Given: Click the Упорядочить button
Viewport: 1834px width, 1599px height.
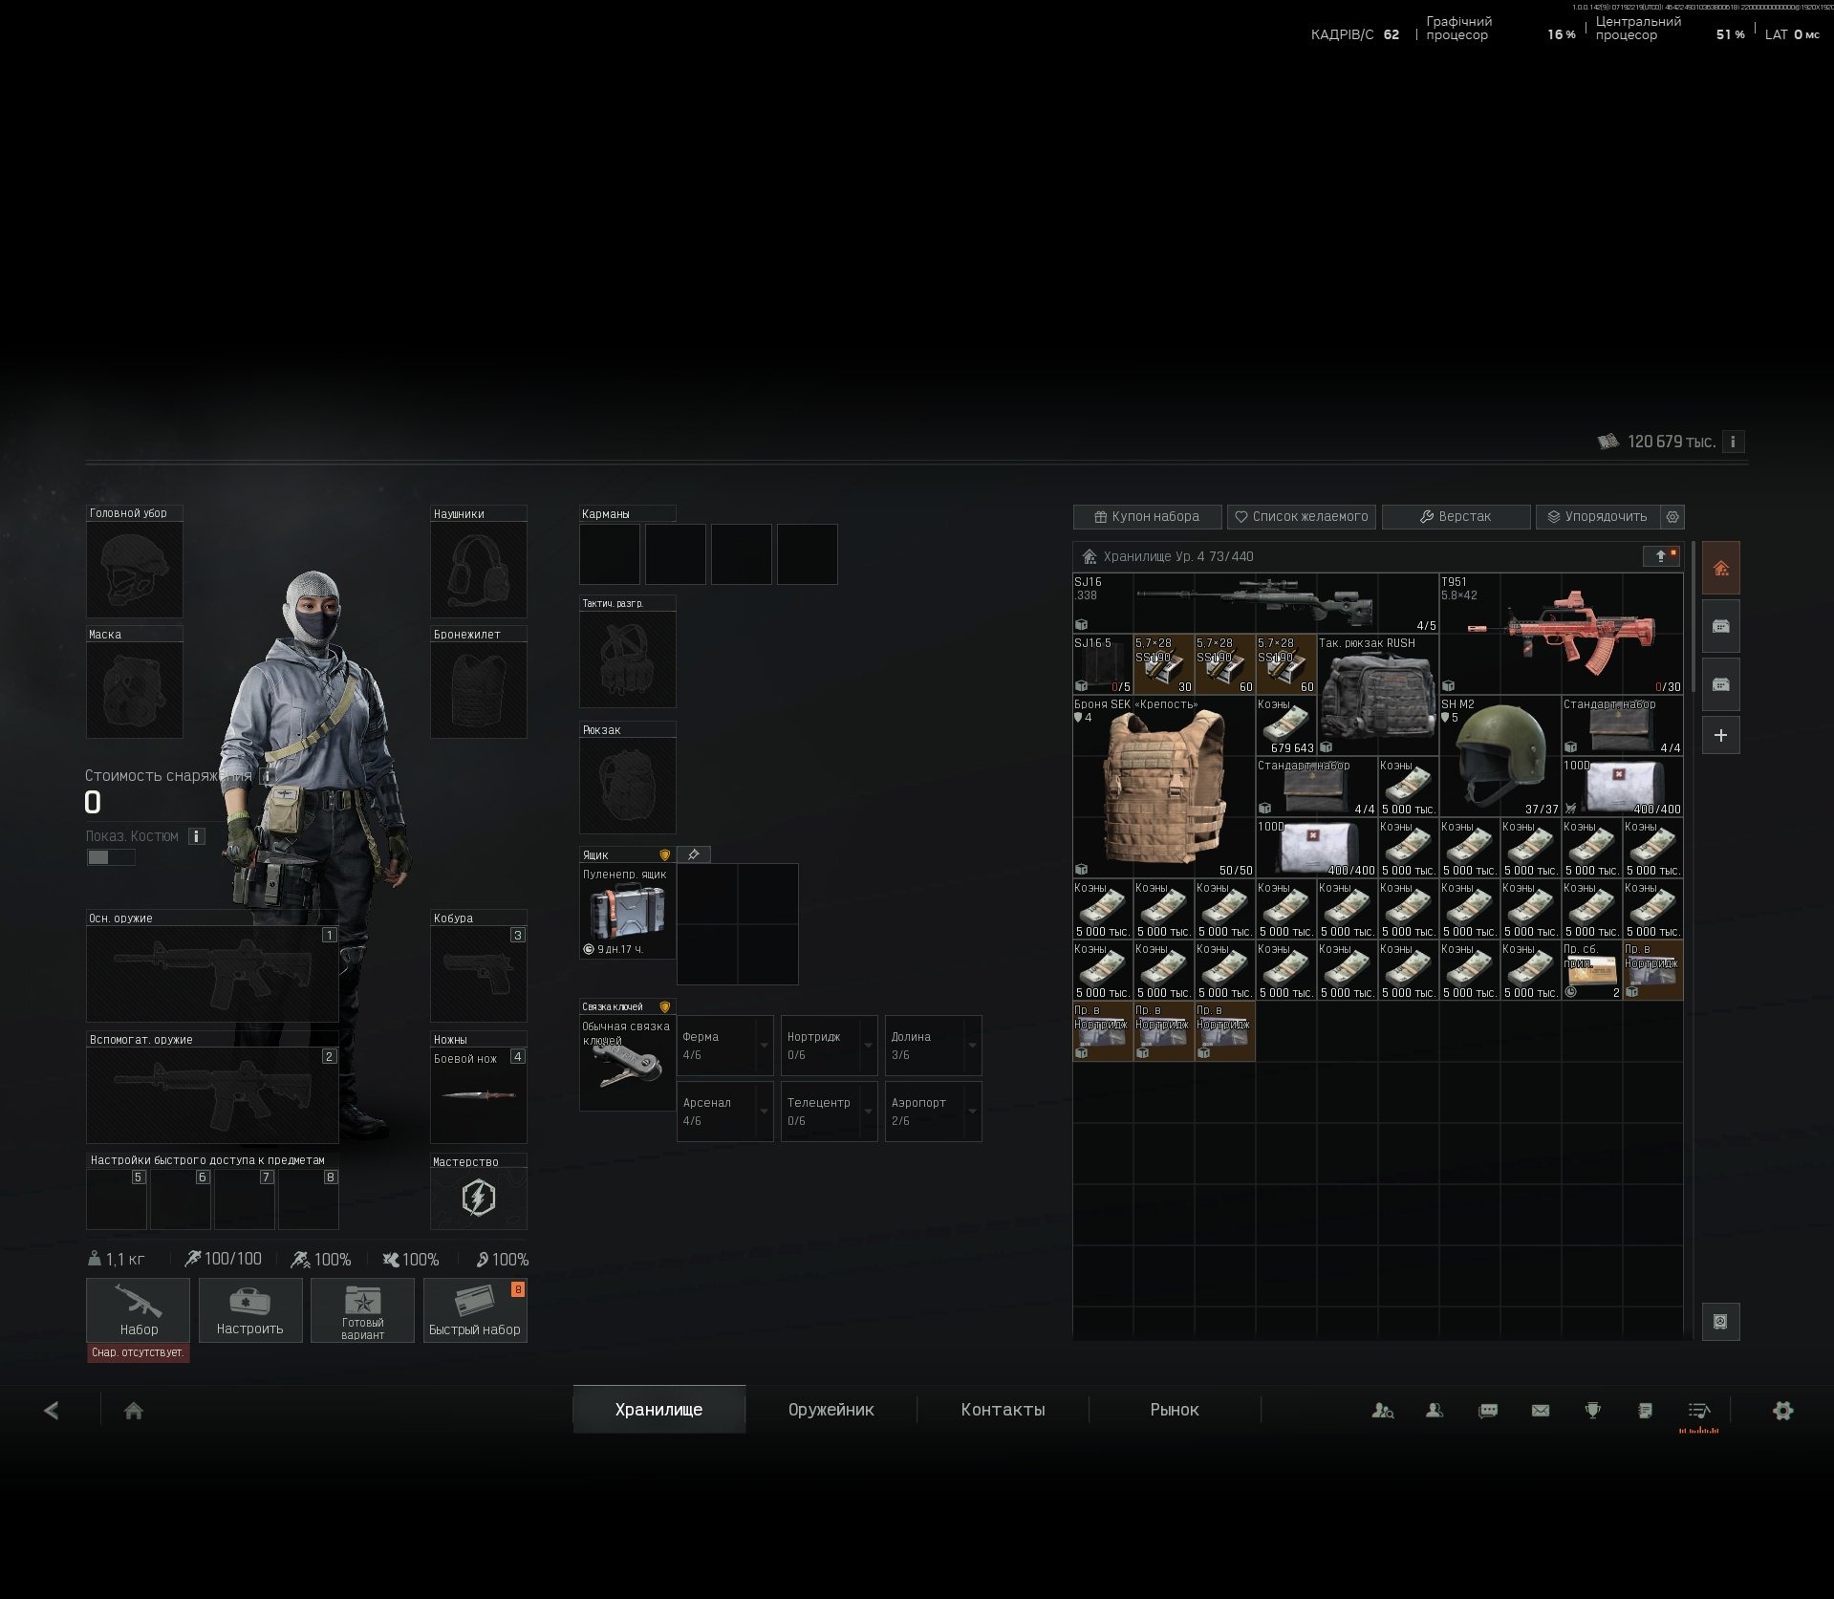Looking at the screenshot, I should [1598, 516].
